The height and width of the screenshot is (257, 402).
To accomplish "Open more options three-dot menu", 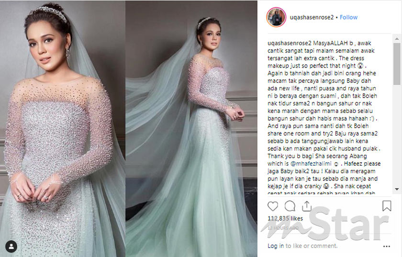I will tap(387, 246).
